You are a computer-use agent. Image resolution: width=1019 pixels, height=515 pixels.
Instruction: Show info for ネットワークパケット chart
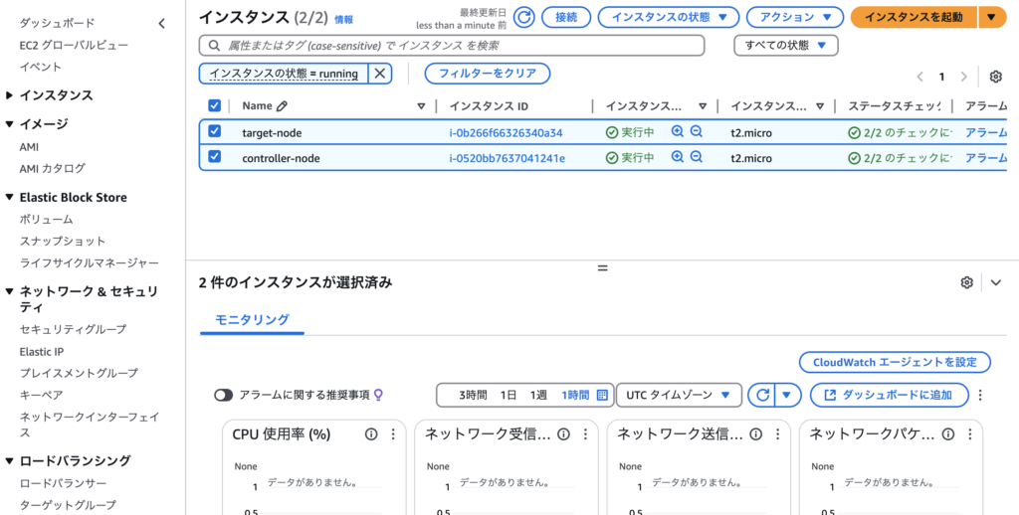948,434
